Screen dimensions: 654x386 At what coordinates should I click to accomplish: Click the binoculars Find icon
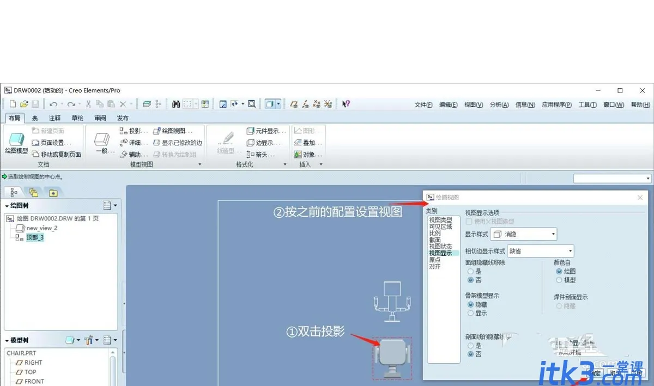pyautogui.click(x=176, y=104)
